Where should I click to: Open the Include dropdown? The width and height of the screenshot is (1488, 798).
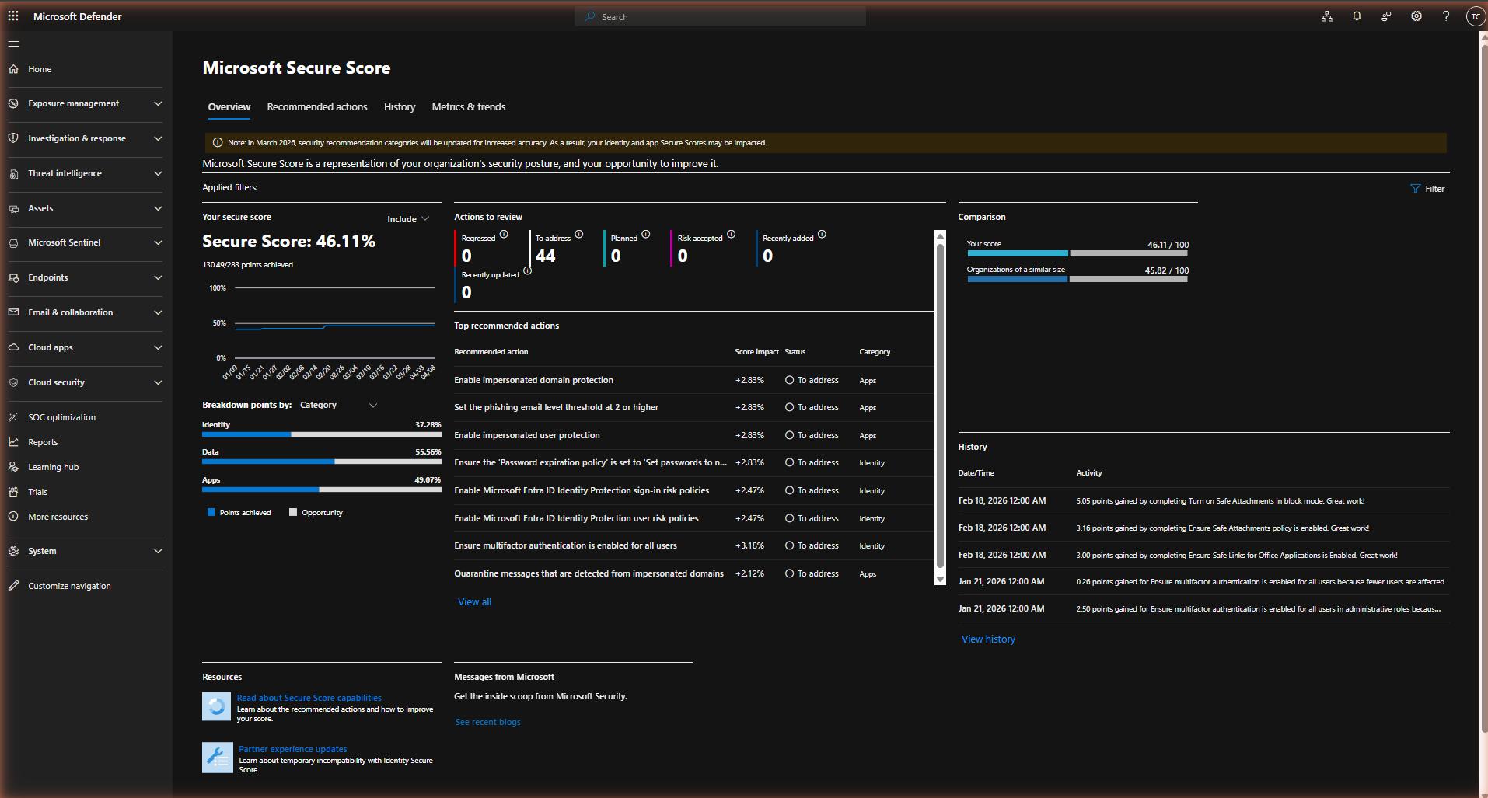(x=408, y=219)
